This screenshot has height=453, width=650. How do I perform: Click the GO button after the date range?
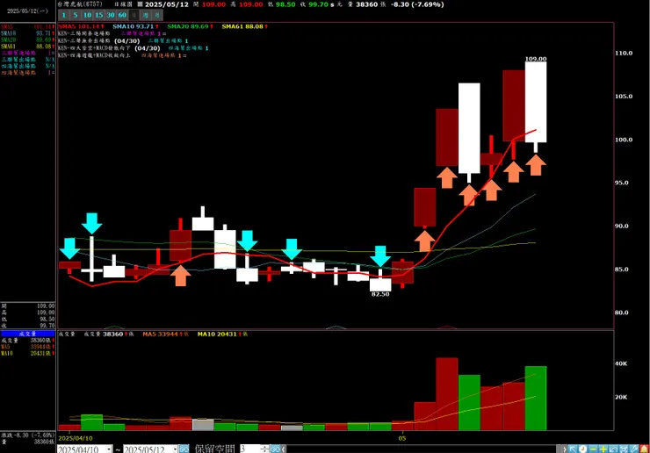pos(184,449)
